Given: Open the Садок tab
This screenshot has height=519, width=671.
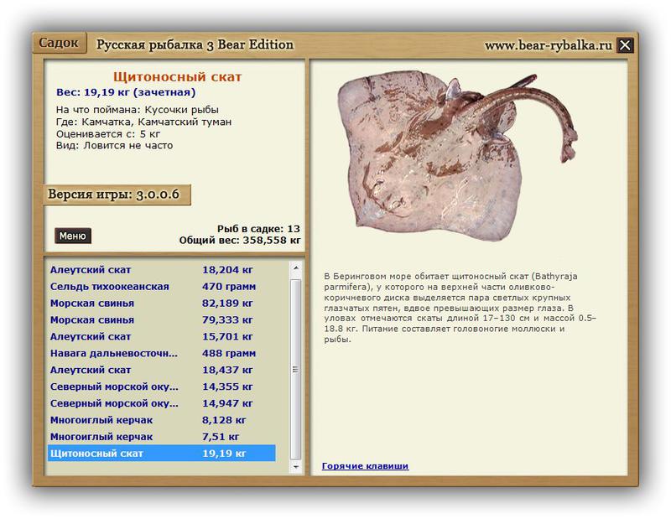Looking at the screenshot, I should [60, 43].
